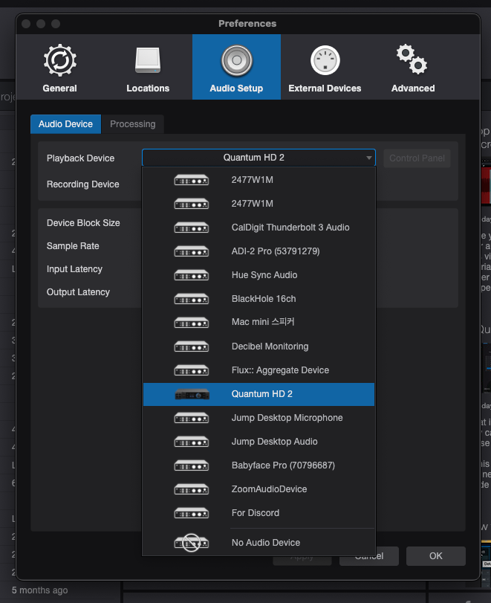
Task: Click the interface icon beside Hue Sync Audio
Action: coord(192,275)
